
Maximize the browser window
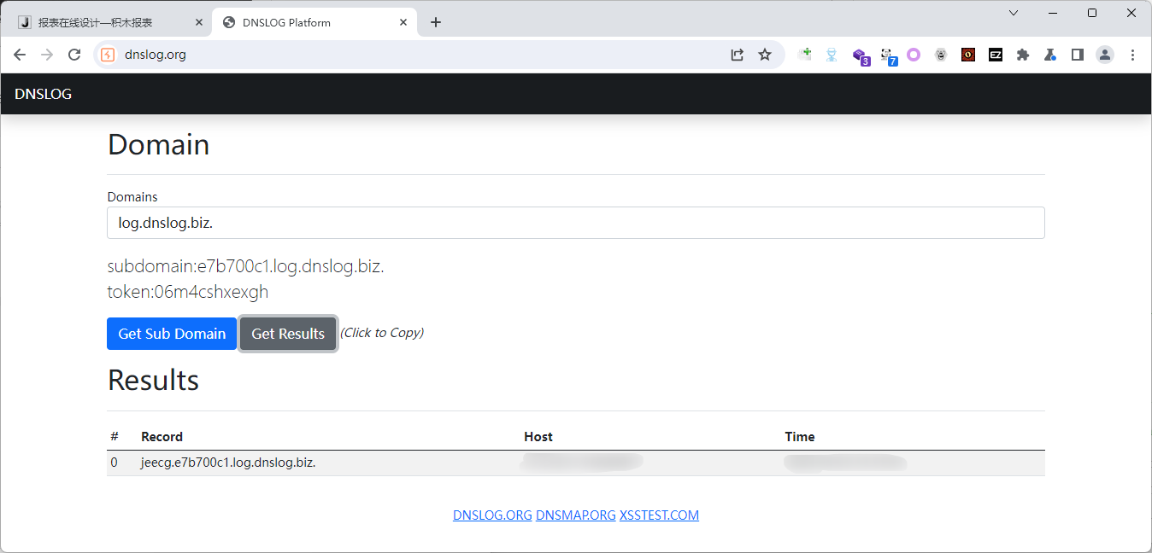1092,13
